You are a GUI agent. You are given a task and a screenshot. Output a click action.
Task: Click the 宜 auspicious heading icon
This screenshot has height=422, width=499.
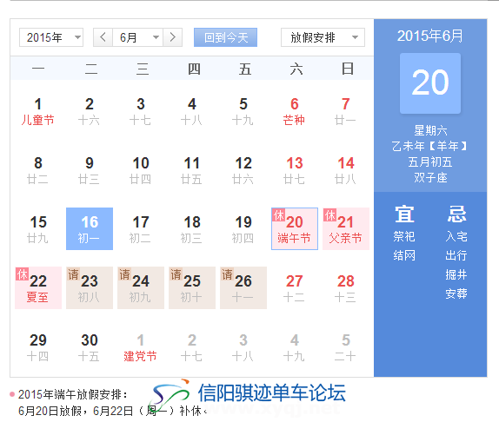[x=404, y=214]
